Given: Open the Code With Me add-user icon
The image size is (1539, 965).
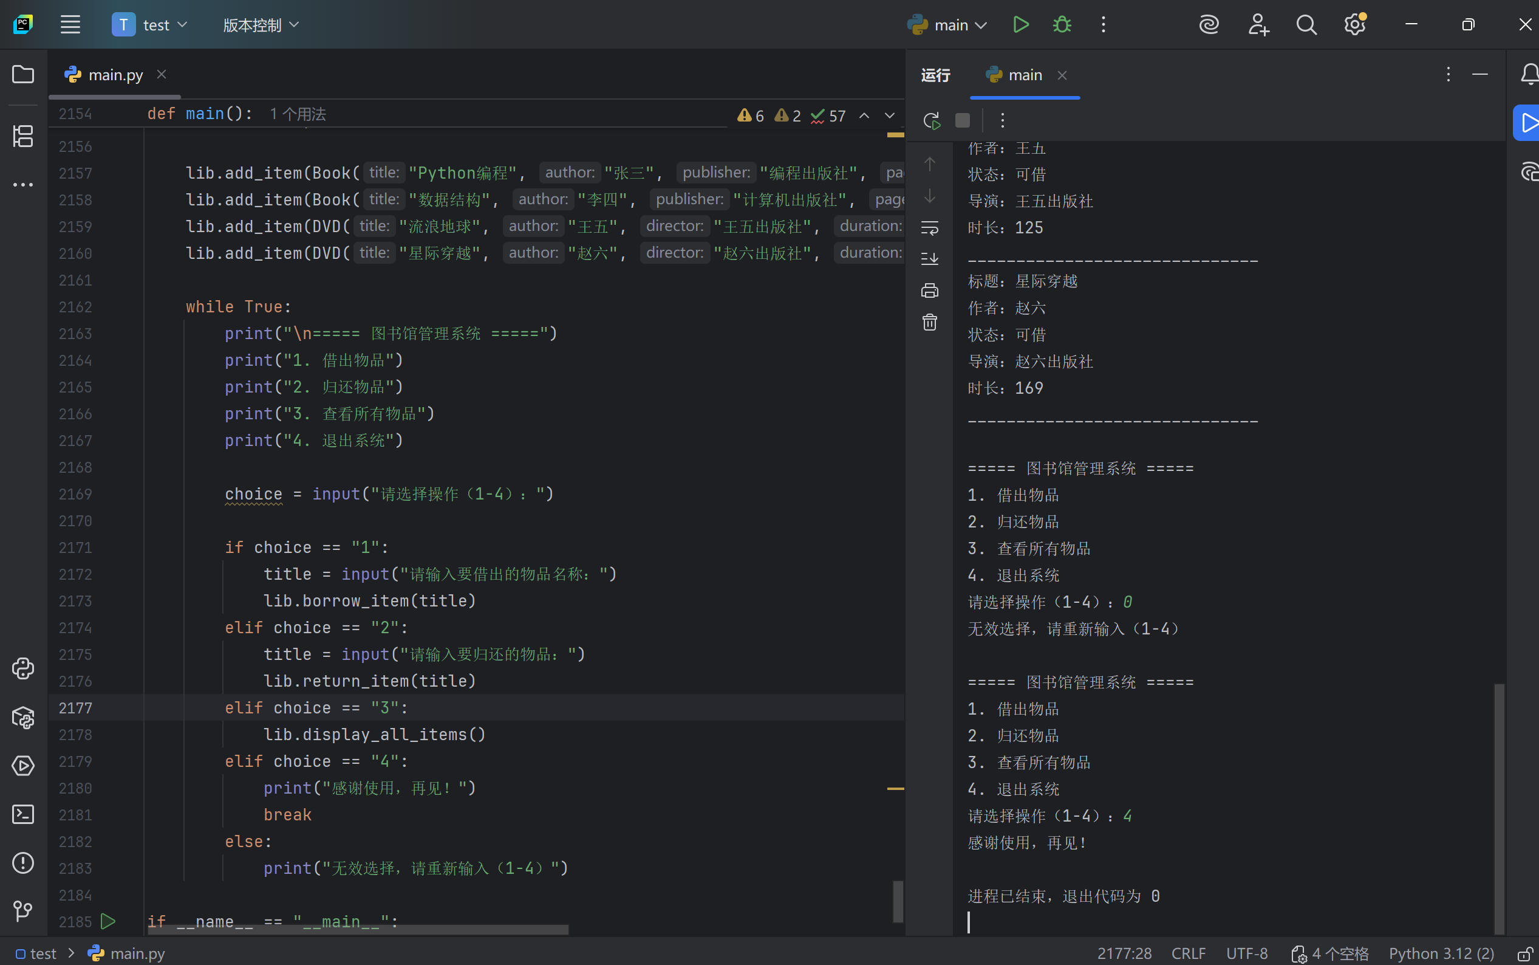Looking at the screenshot, I should tap(1258, 25).
